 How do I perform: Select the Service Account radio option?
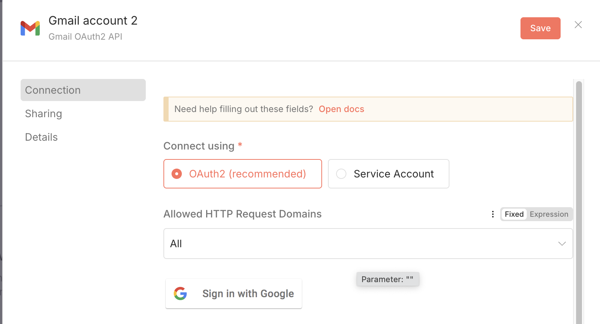click(x=341, y=174)
